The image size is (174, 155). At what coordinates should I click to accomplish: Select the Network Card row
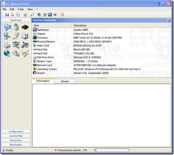pos(101,65)
